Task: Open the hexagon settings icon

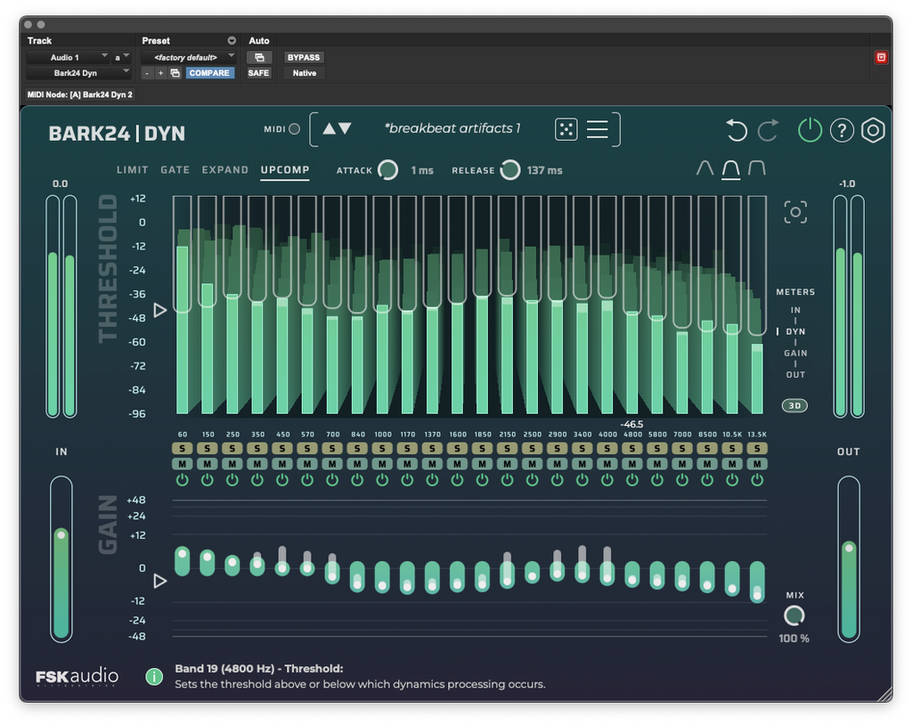Action: (874, 131)
